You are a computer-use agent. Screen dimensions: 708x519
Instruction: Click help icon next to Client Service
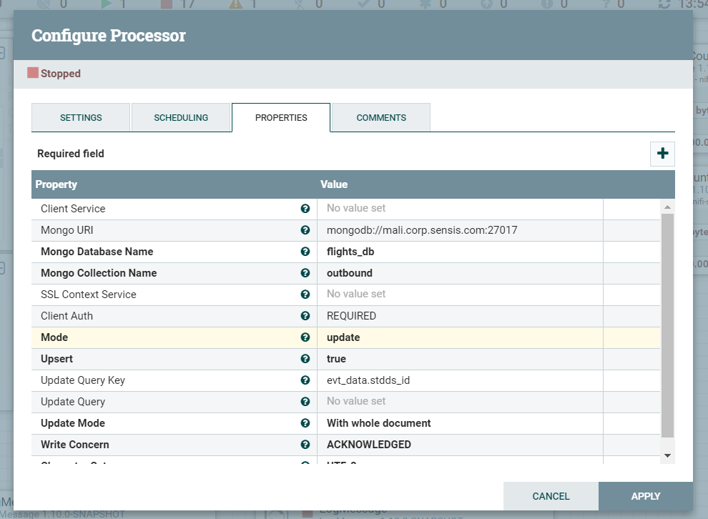[x=305, y=209]
